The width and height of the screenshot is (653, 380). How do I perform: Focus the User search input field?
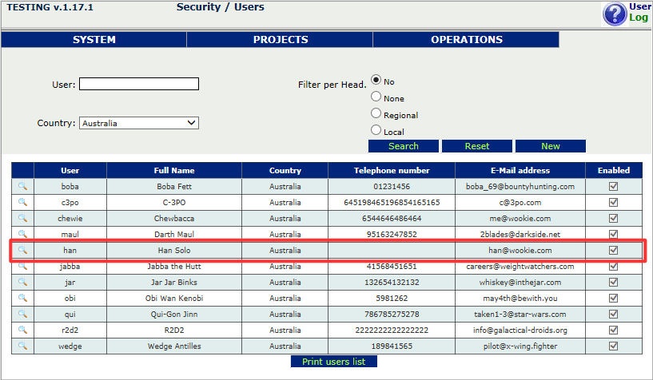(139, 84)
